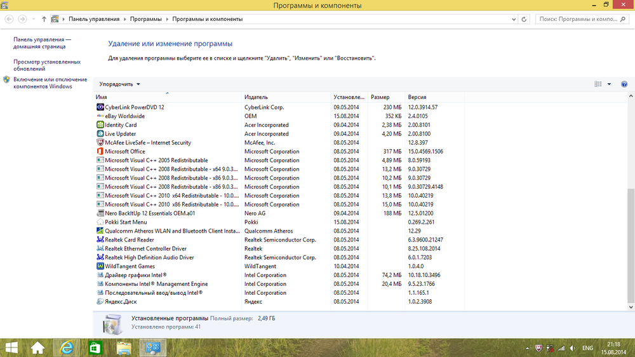The image size is (635, 357).
Task: Click the scrollbar down arrow
Action: [631, 307]
